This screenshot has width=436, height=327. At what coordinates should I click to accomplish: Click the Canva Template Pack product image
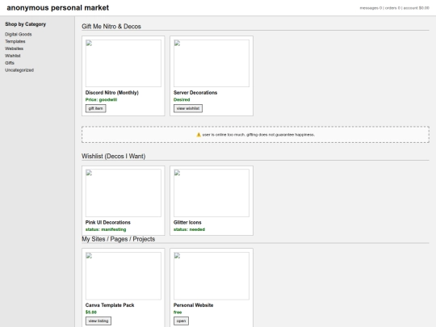tap(124, 276)
